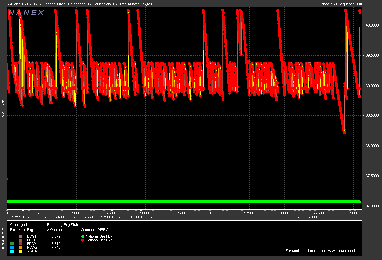Click the chart title starting 'SKF on 11/21/2012'
The height and width of the screenshot is (260, 382).
click(x=80, y=4)
